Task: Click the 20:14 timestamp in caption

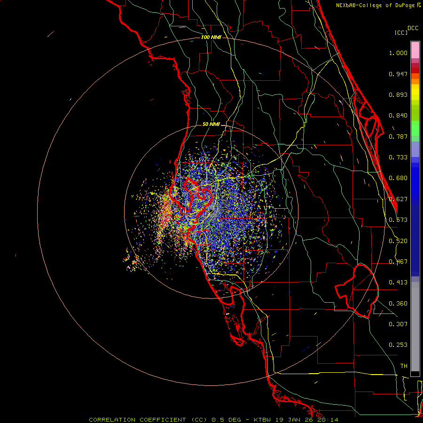Action: 328,420
